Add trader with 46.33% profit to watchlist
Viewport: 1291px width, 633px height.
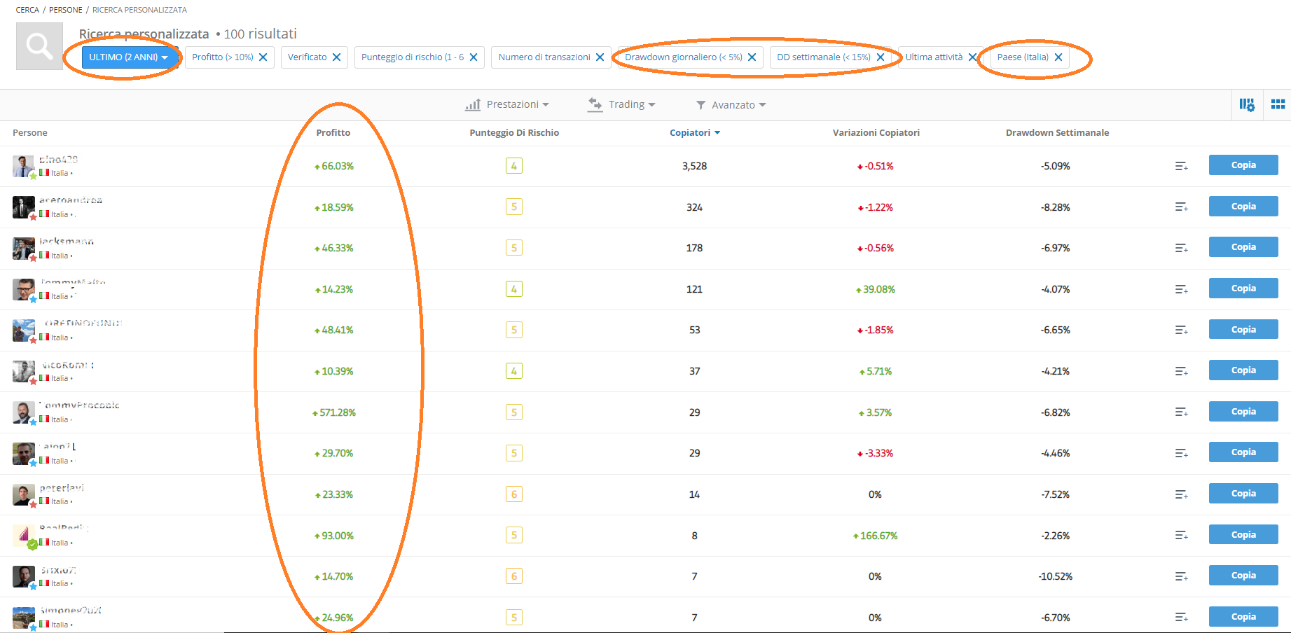[x=1182, y=248]
